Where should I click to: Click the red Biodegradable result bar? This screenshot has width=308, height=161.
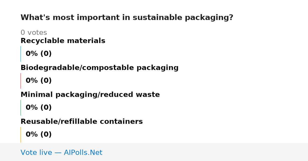pos(21,81)
